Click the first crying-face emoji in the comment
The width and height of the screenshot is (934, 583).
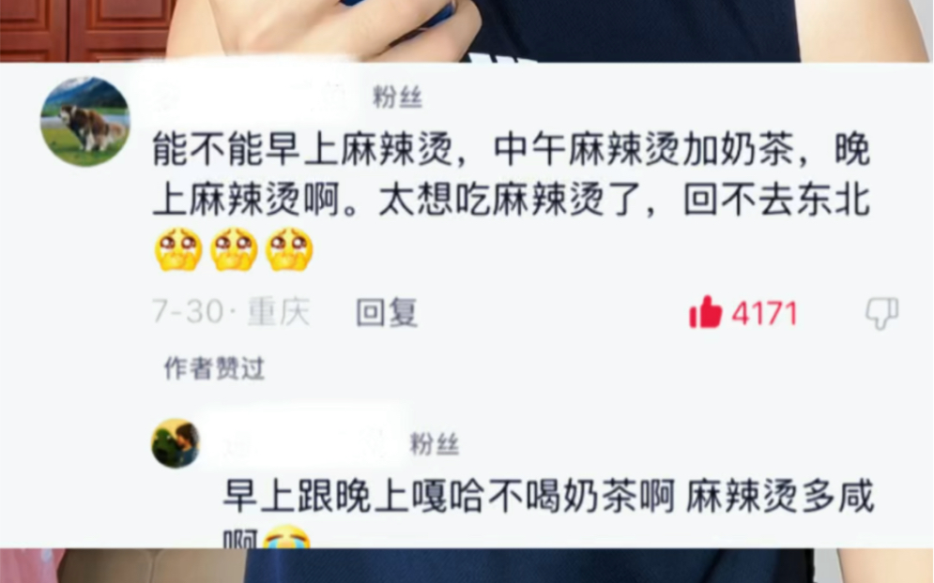pyautogui.click(x=178, y=249)
